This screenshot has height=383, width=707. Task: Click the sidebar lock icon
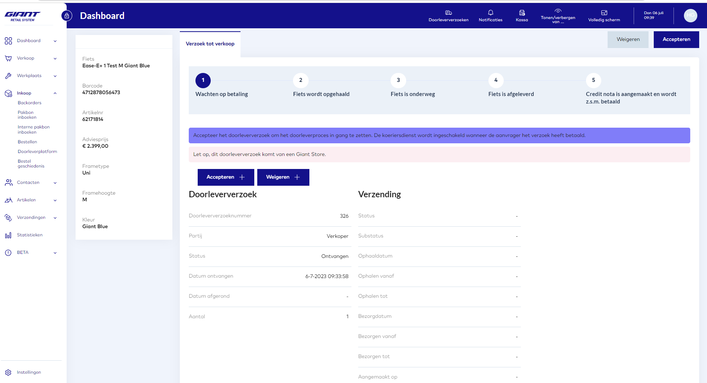pyautogui.click(x=67, y=16)
